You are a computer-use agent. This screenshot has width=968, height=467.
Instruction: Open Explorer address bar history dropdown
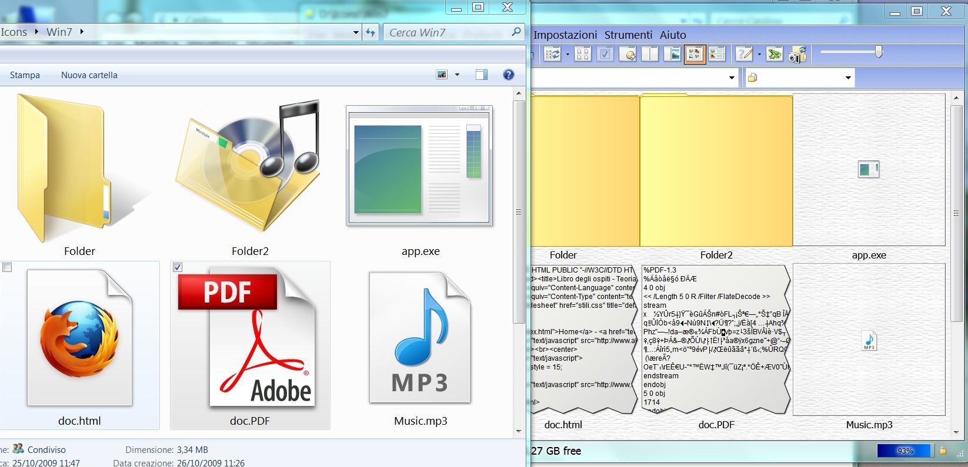356,32
